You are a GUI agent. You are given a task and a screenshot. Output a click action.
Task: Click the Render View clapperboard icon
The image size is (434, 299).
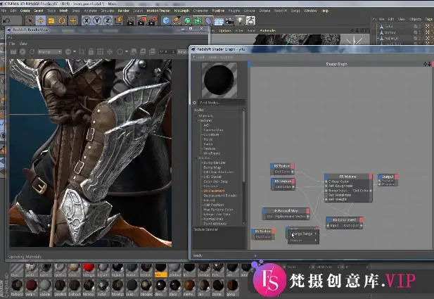click(132, 21)
